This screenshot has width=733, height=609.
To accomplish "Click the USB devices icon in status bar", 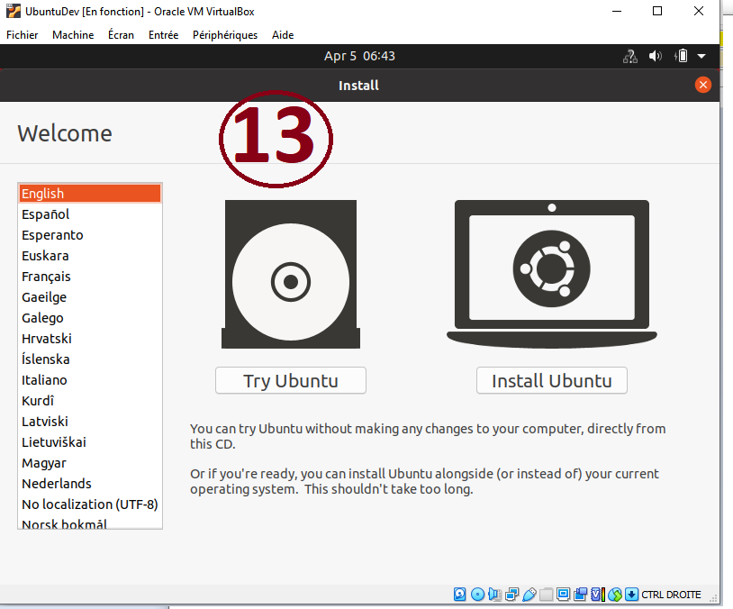I will pyautogui.click(x=529, y=595).
